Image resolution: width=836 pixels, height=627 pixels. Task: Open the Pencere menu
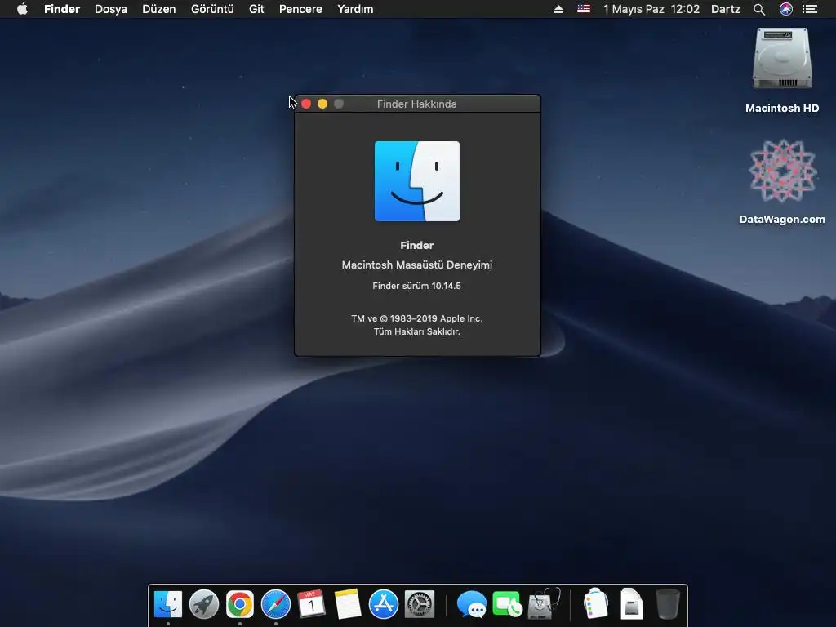tap(300, 9)
